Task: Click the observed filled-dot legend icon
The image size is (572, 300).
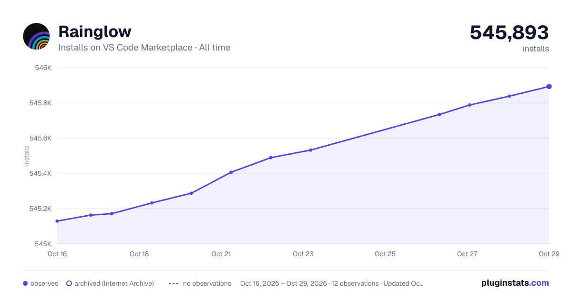Action: click(x=25, y=283)
